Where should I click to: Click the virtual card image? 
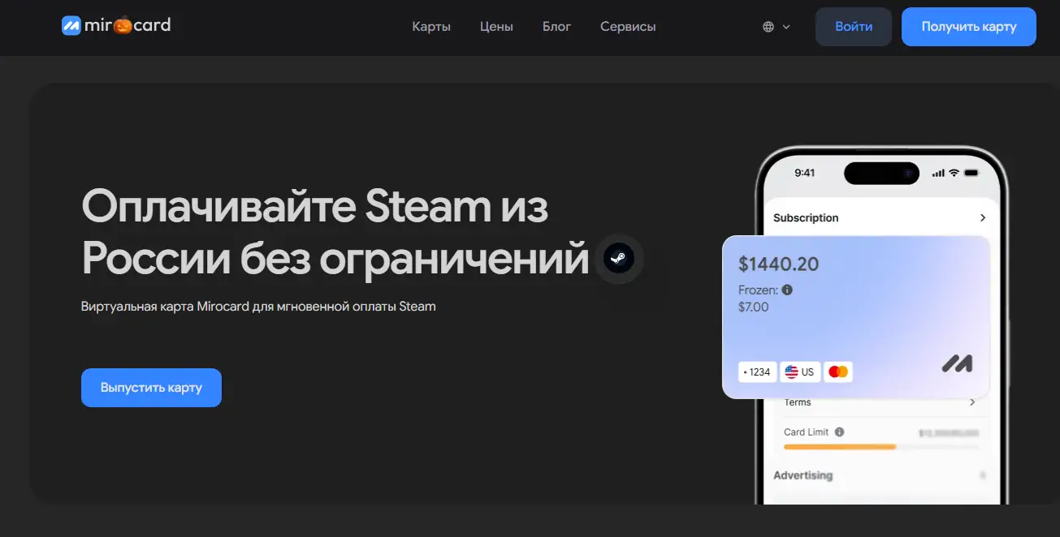coord(856,316)
